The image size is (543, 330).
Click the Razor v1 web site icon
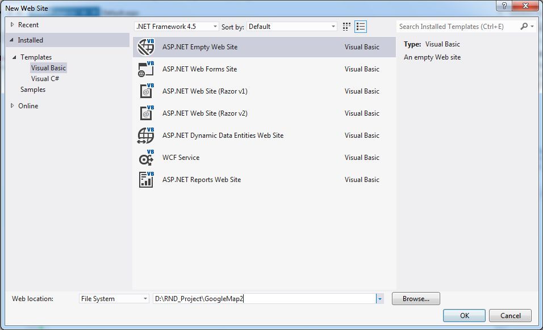[146, 91]
